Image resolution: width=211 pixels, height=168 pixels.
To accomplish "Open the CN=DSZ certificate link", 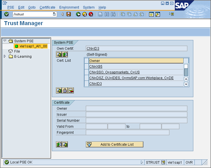I will (x=131, y=78).
